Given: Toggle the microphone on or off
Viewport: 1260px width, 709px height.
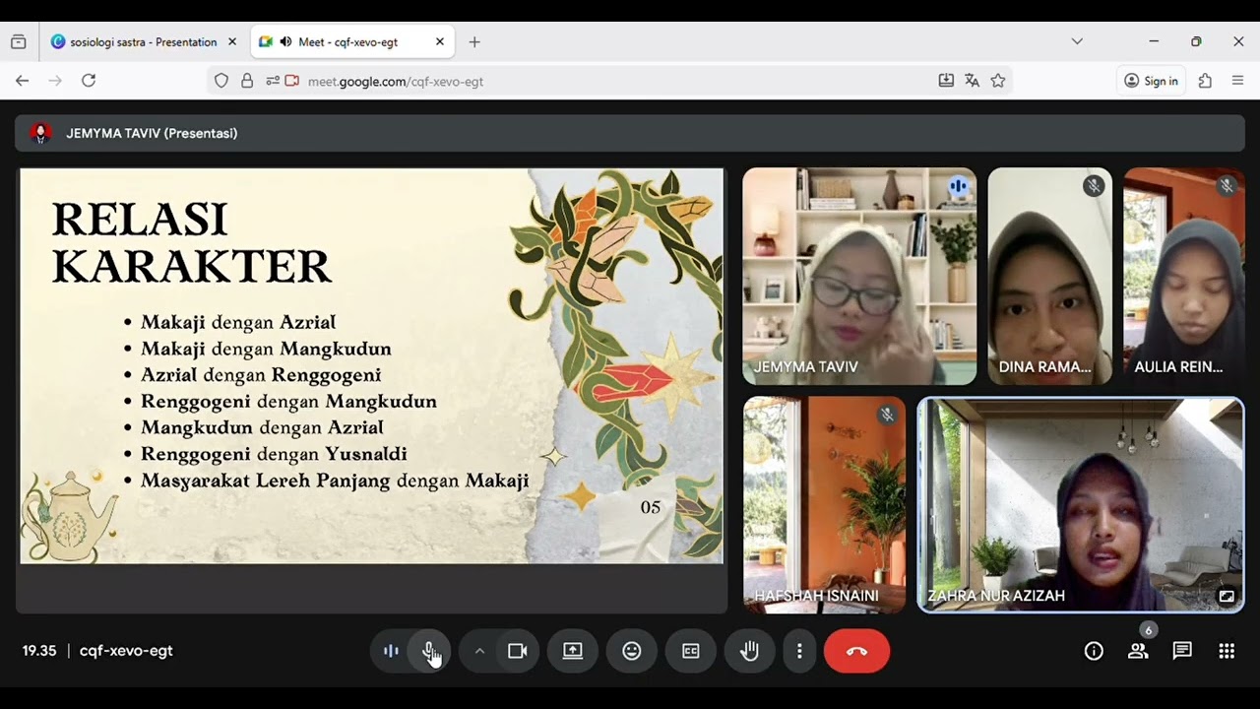Looking at the screenshot, I should point(429,651).
